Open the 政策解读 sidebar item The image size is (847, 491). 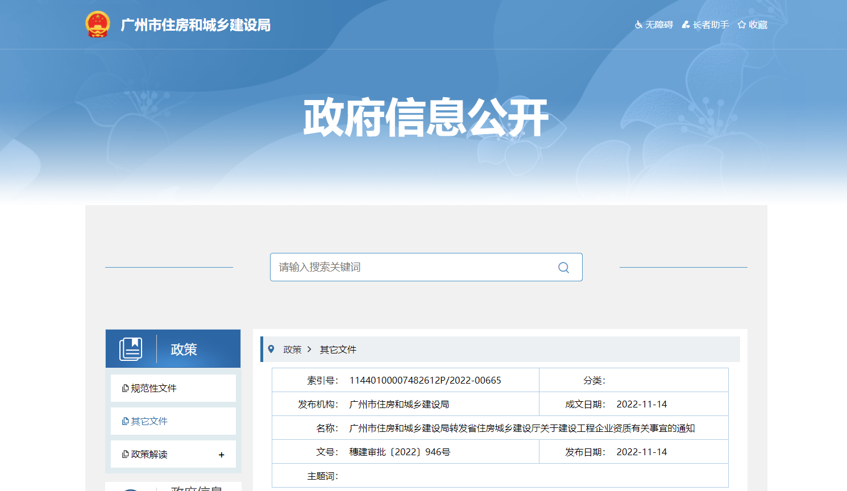(149, 455)
